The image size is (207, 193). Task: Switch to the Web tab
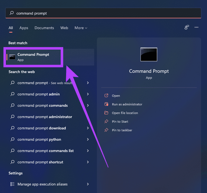(64, 28)
